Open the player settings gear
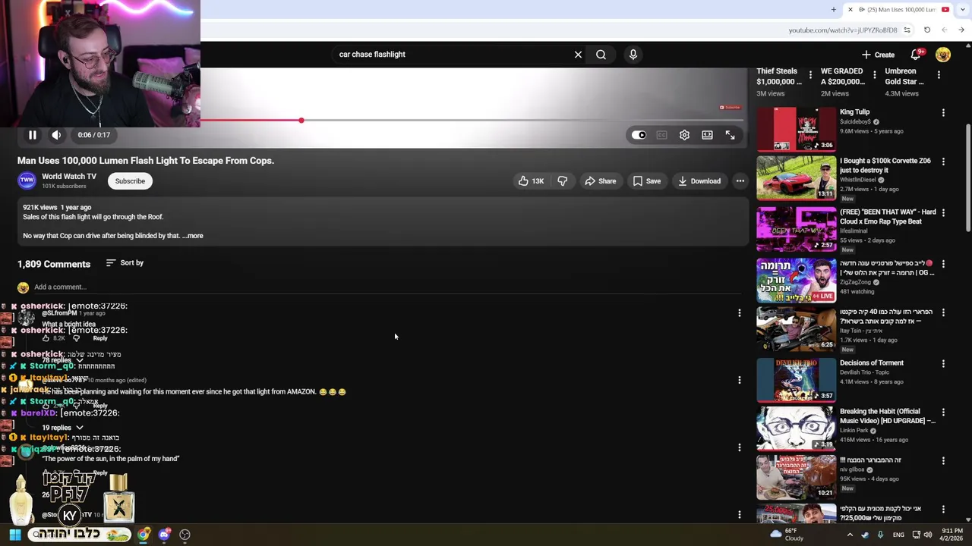Image resolution: width=972 pixels, height=546 pixels. pyautogui.click(x=684, y=135)
